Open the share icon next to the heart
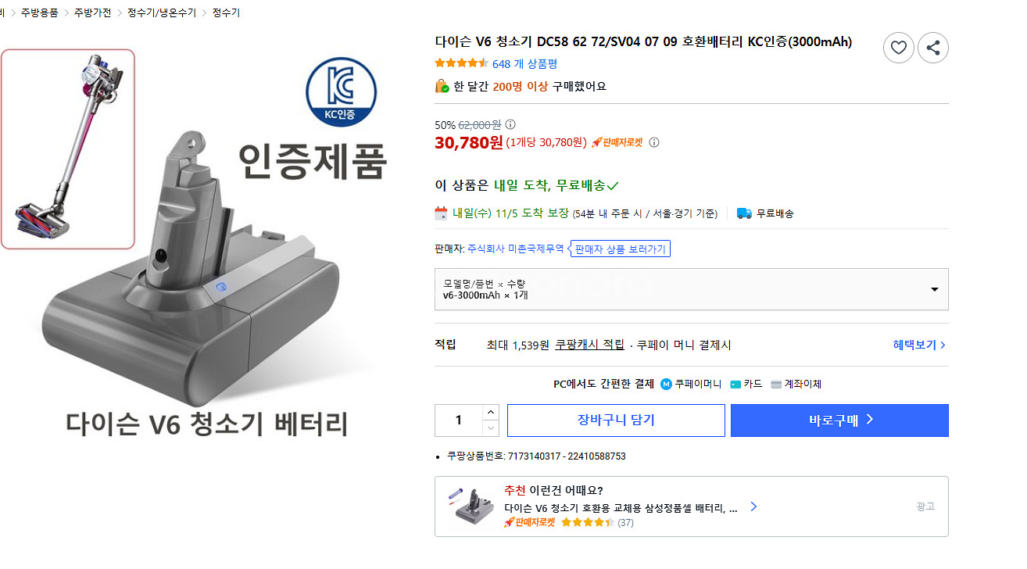Image resolution: width=1027 pixels, height=569 pixels. coord(932,48)
